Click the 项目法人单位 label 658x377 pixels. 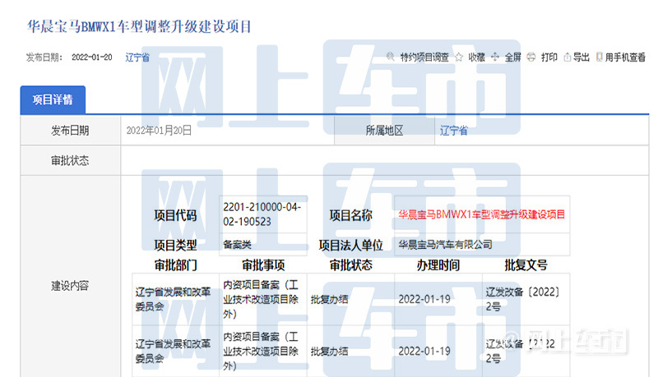351,245
